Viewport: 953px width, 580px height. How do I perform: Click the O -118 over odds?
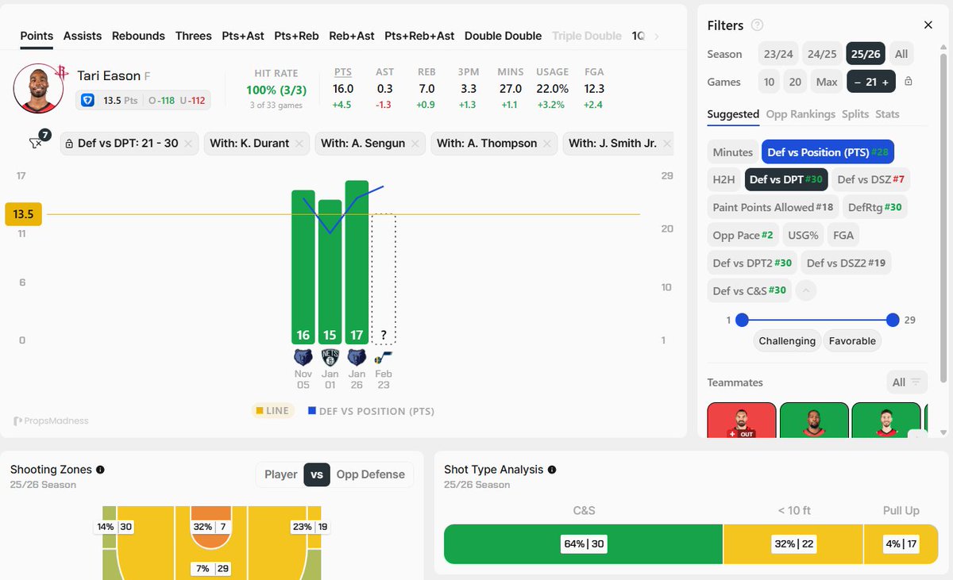click(x=162, y=101)
